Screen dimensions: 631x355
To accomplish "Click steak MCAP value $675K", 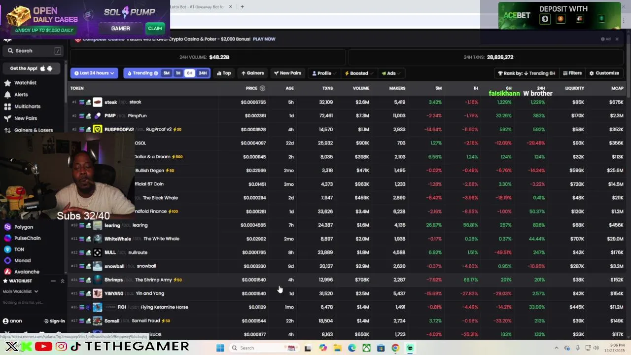I will 616,102.
